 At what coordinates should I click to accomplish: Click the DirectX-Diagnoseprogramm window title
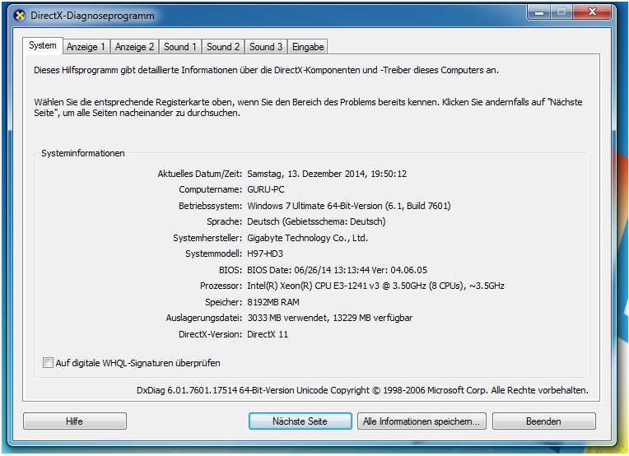92,16
